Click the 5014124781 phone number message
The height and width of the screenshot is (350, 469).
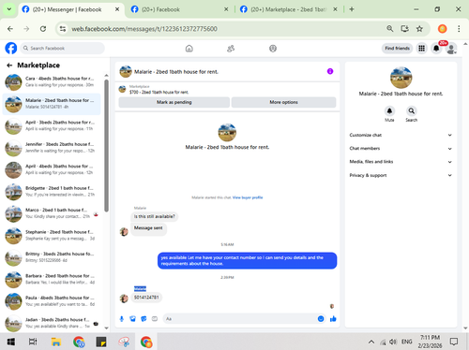pyautogui.click(x=146, y=298)
